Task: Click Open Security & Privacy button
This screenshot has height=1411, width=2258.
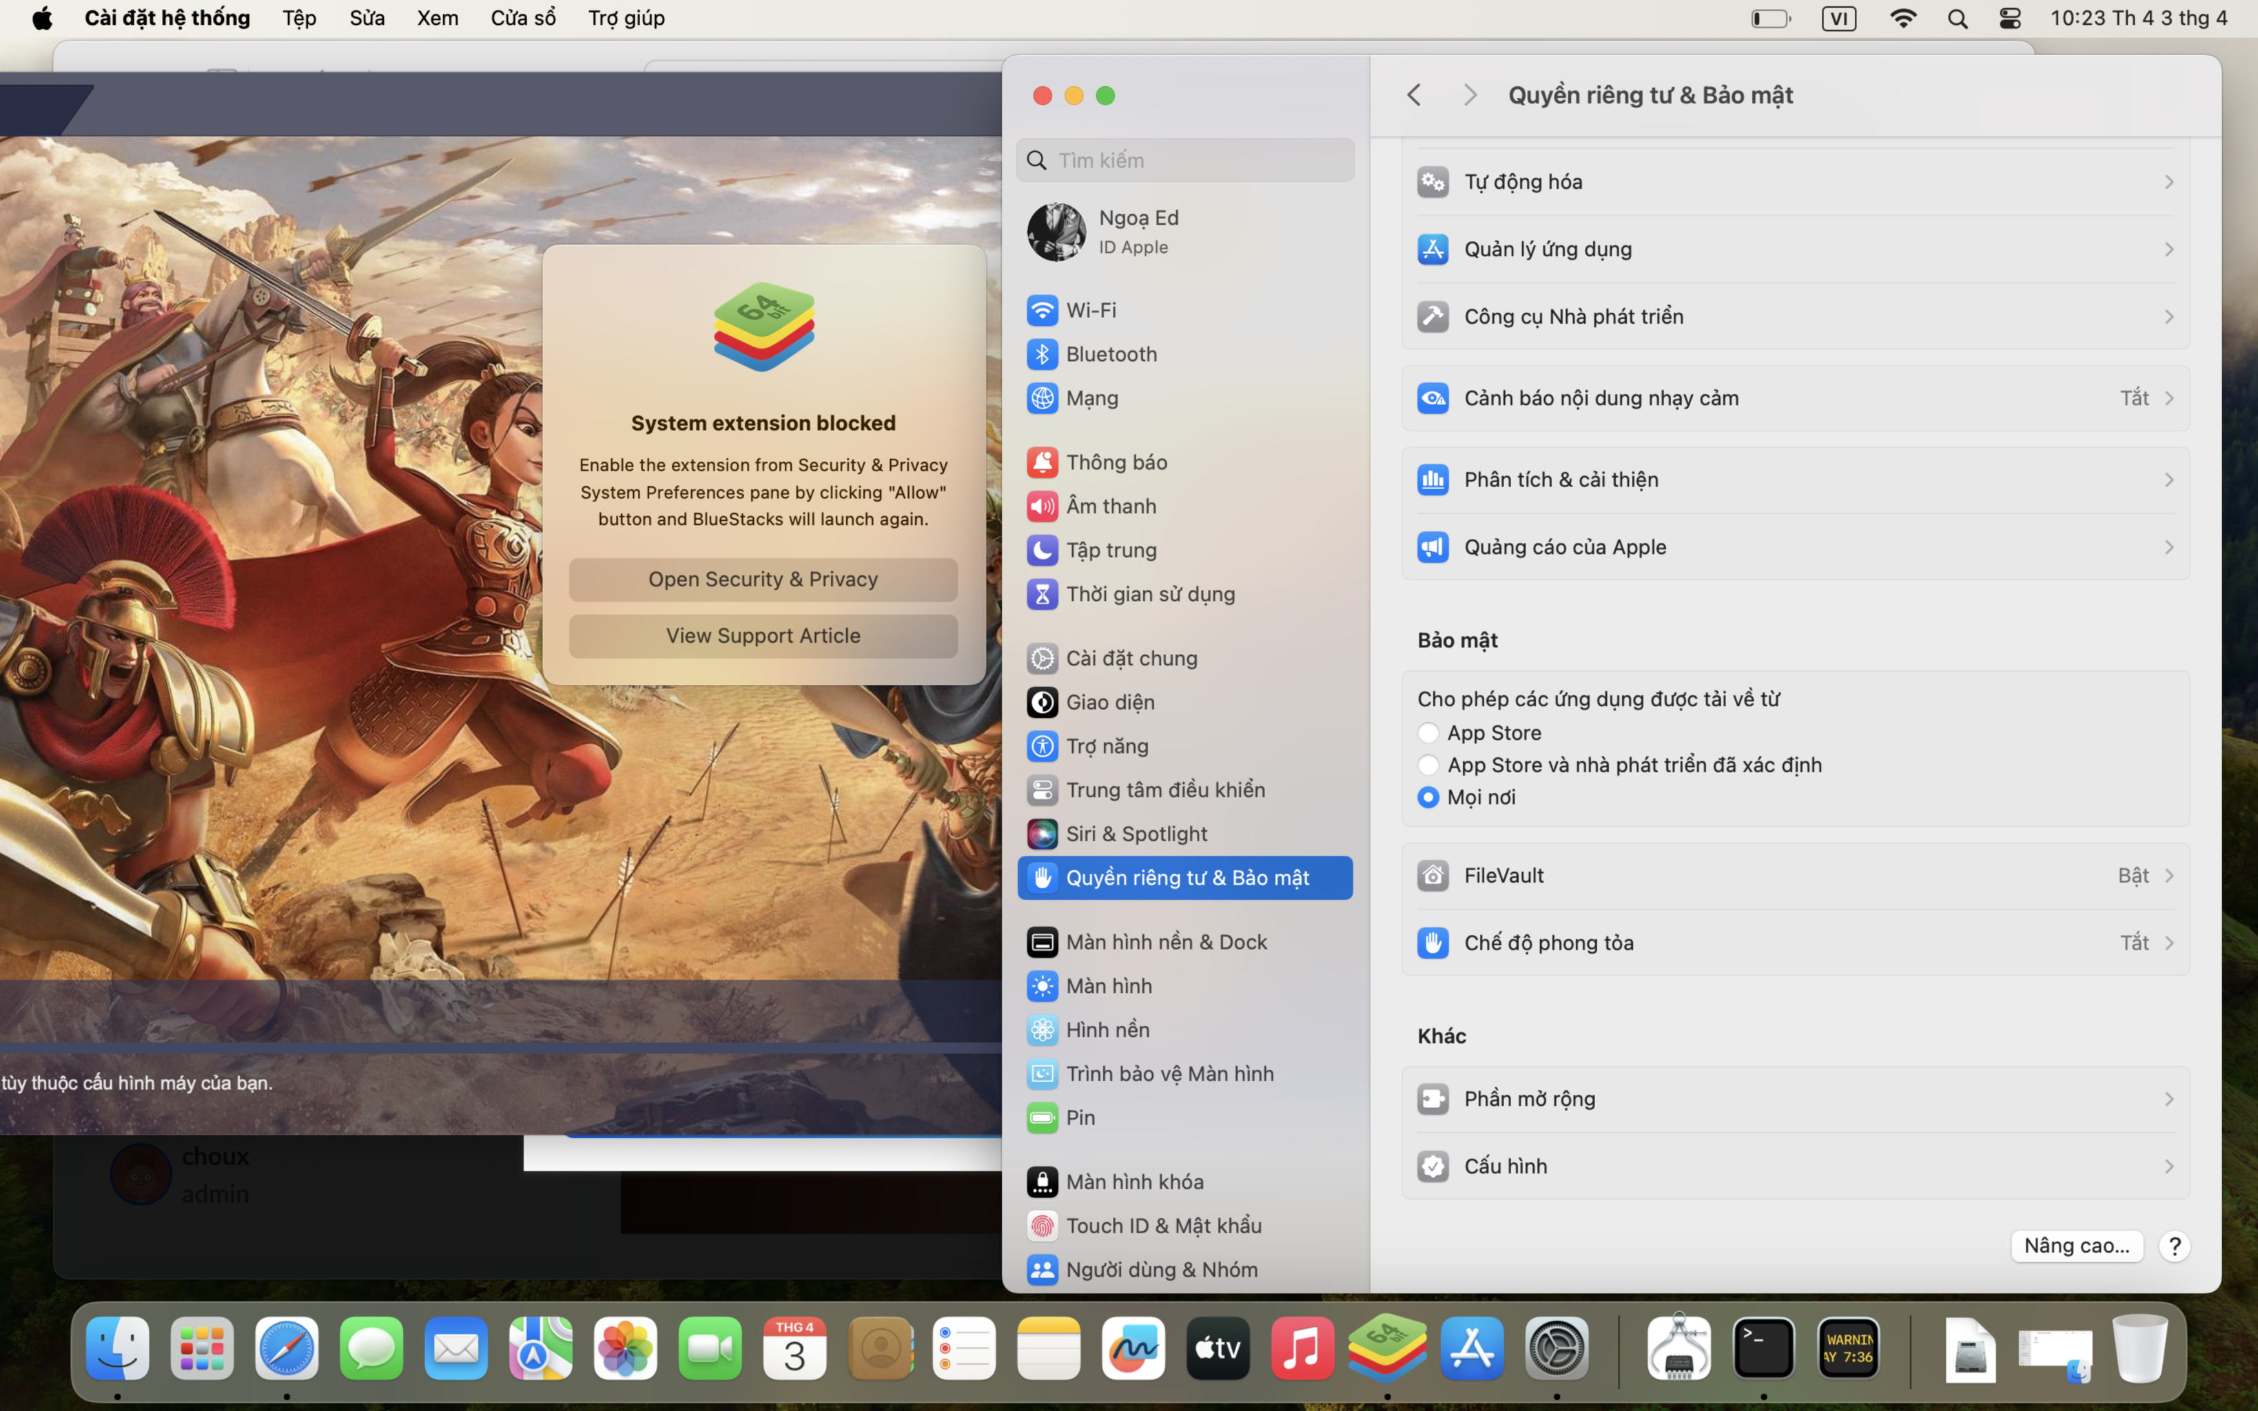Action: 763,579
